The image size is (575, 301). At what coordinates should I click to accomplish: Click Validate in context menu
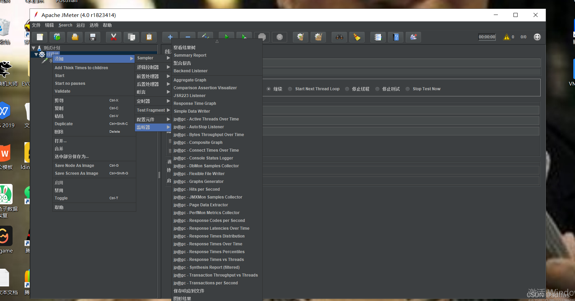94,91
